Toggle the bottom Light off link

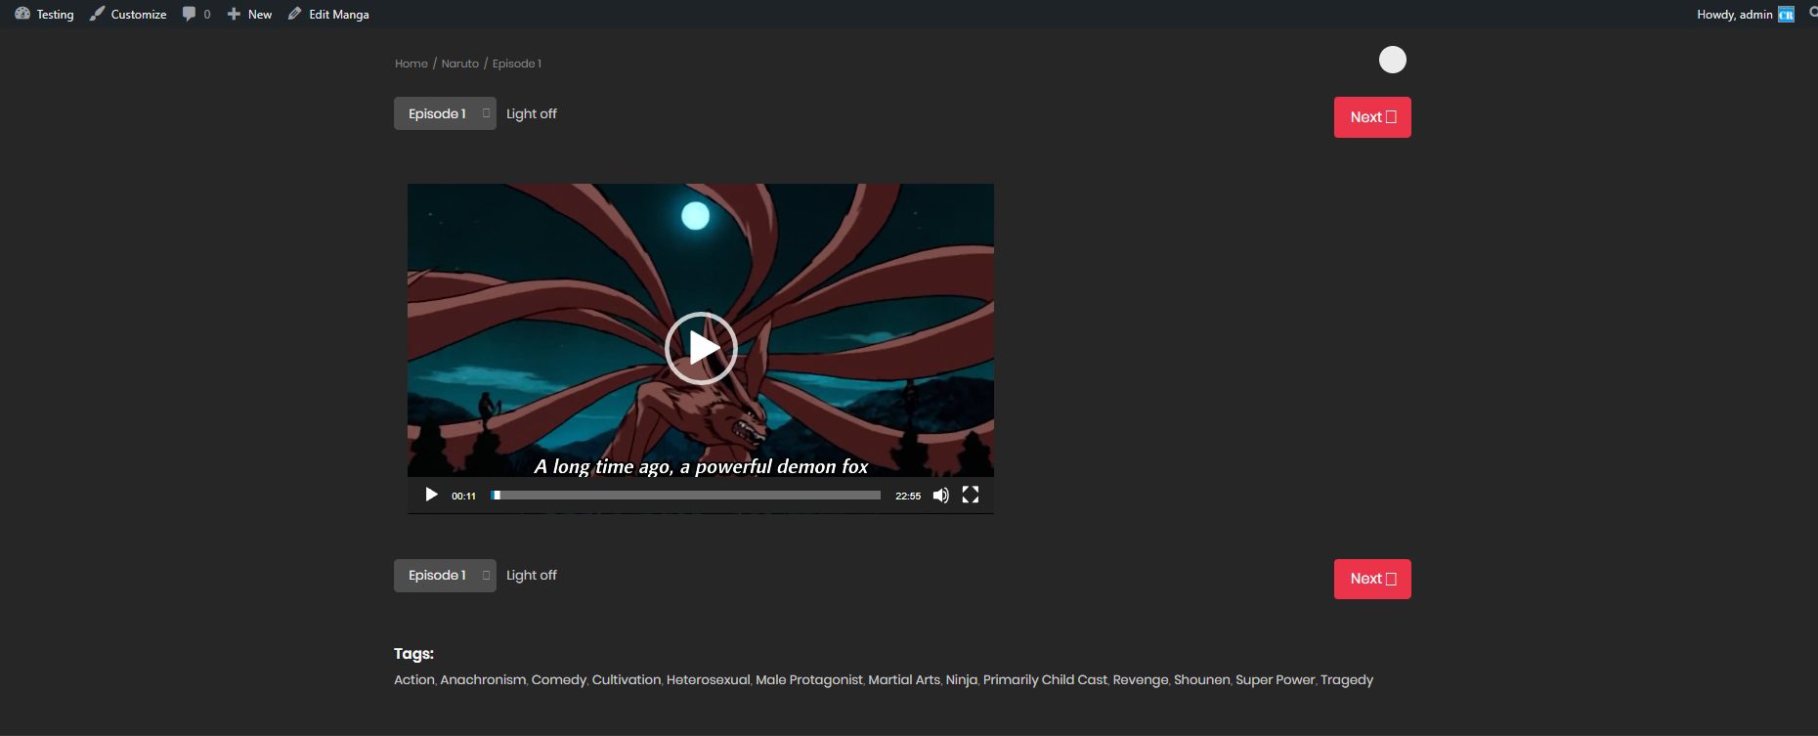532,576
